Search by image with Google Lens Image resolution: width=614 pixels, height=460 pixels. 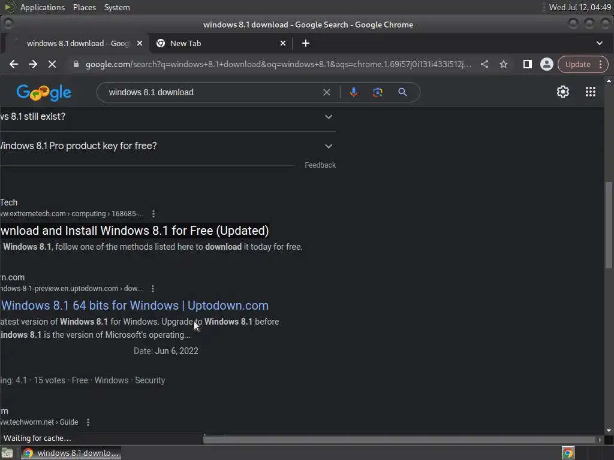[x=378, y=92]
